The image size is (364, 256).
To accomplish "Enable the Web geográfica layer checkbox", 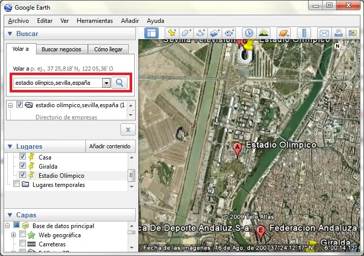I will (x=22, y=234).
